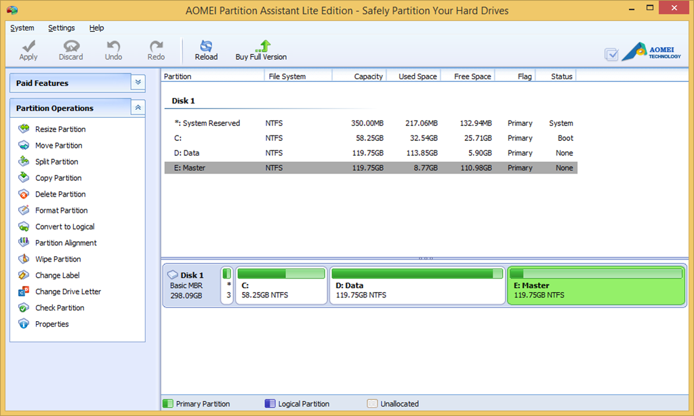This screenshot has width=694, height=416.
Task: Click the Disk 1 heading in partition list
Action: point(183,101)
